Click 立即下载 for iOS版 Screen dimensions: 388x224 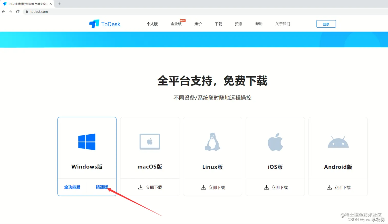pyautogui.click(x=280, y=188)
